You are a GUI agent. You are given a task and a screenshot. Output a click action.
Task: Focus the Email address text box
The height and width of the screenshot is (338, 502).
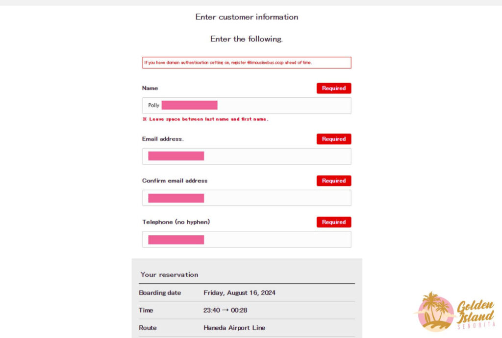(x=275, y=157)
